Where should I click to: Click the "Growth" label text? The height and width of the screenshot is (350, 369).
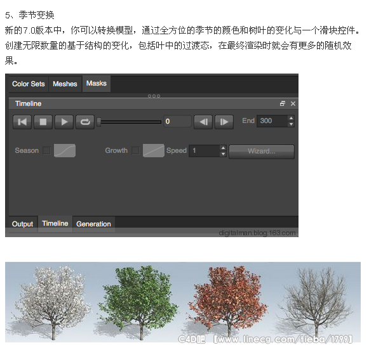click(x=116, y=150)
